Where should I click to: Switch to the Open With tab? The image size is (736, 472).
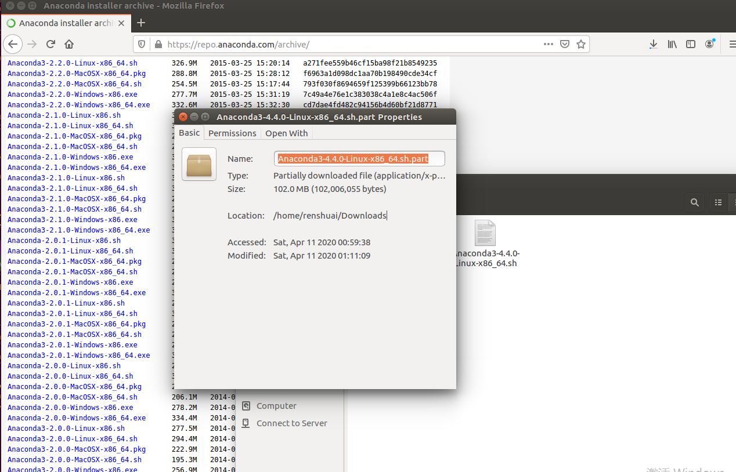pyautogui.click(x=286, y=133)
